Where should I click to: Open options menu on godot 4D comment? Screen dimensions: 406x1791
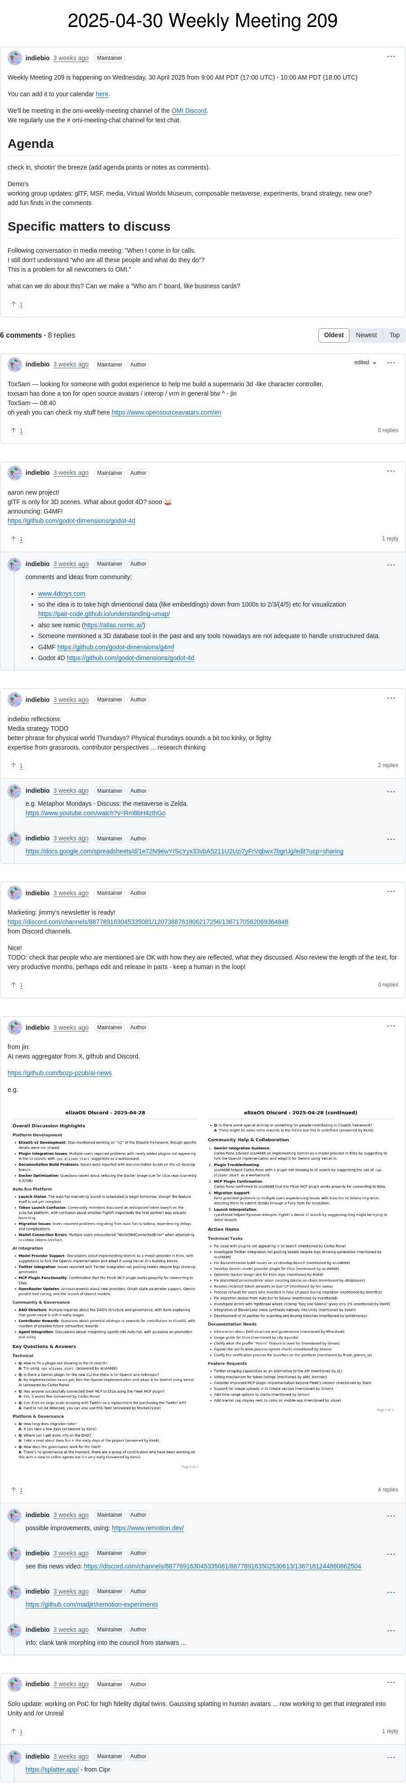tap(391, 471)
